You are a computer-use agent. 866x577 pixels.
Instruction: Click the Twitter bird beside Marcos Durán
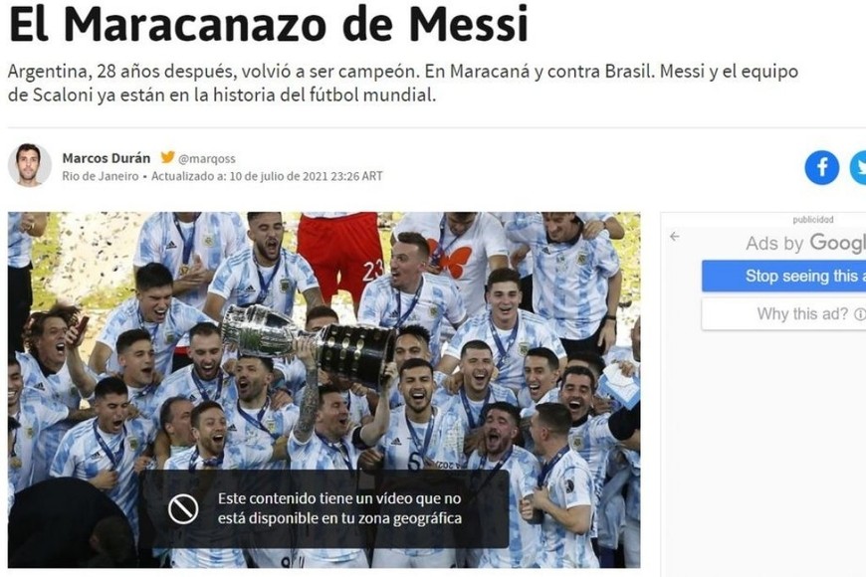click(x=167, y=157)
